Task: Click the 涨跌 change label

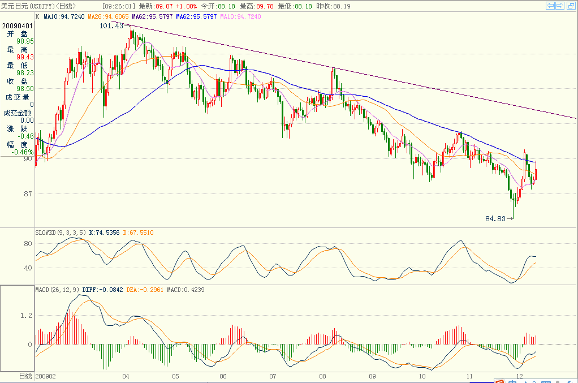Action: (18, 128)
